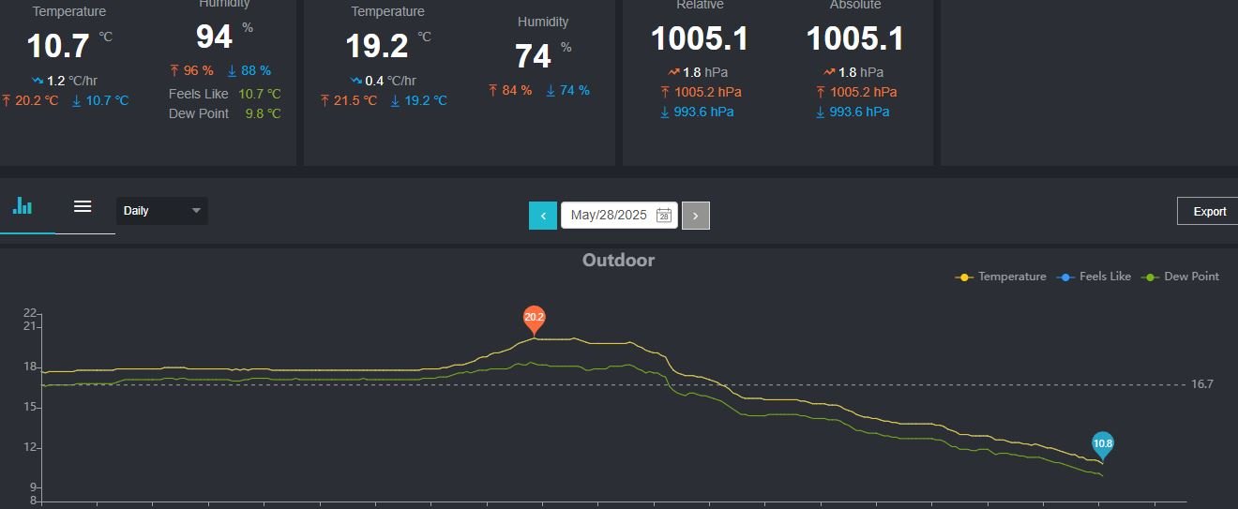Open the calendar picker icon
The image size is (1238, 509).
click(664, 215)
